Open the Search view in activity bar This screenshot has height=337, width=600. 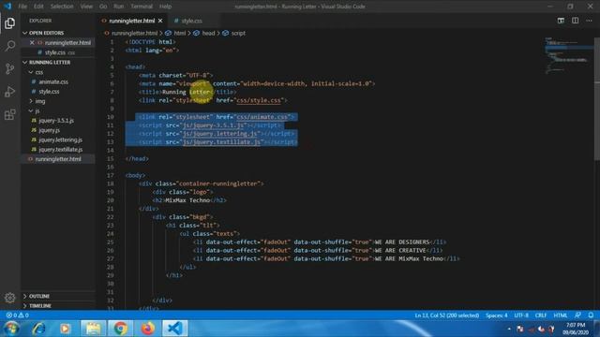(10, 46)
